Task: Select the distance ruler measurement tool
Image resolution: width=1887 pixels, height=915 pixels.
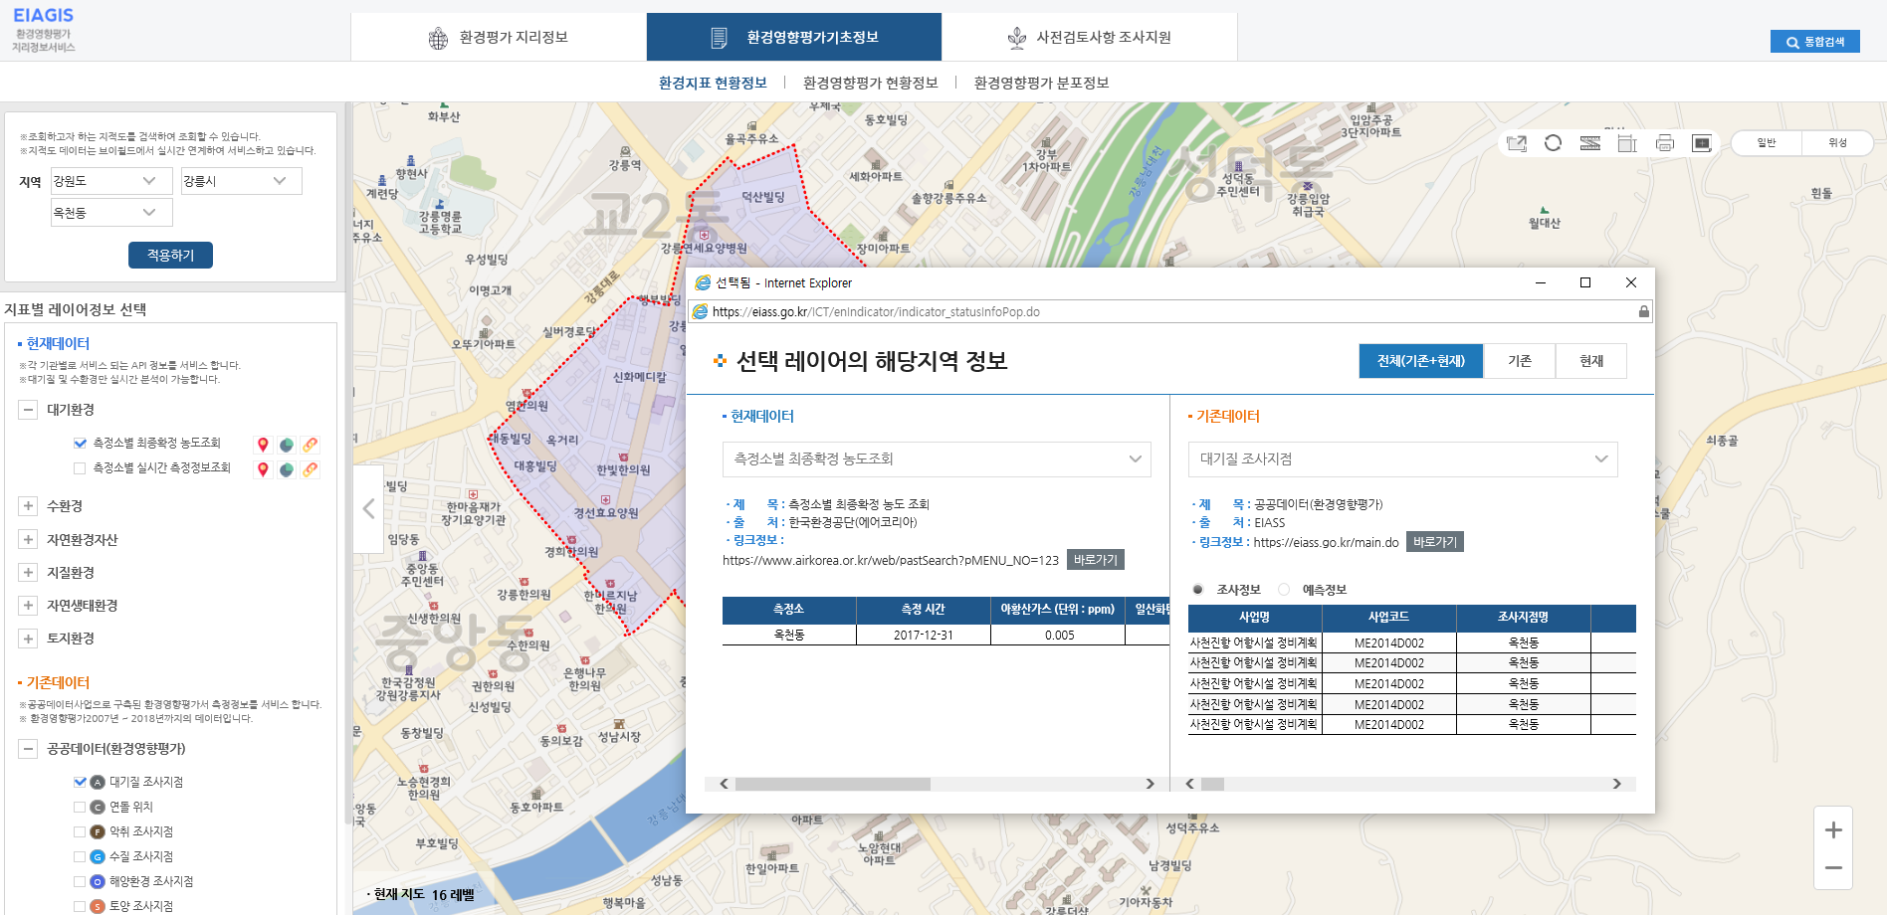Action: coord(1590,143)
